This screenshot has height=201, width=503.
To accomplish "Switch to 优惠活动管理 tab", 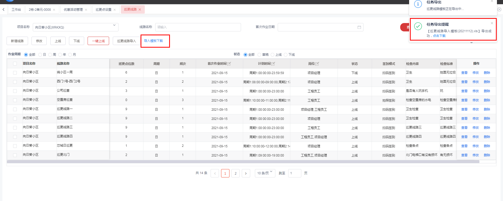I will [73, 10].
